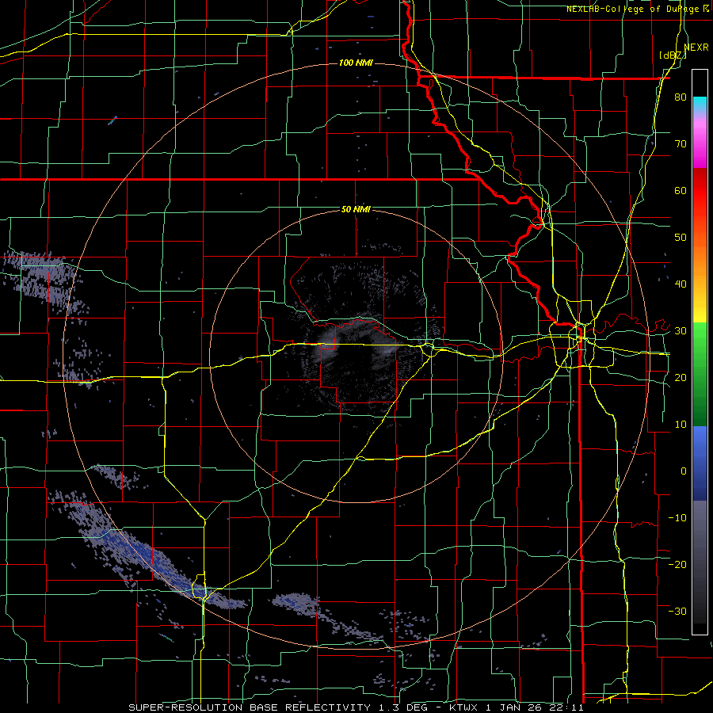This screenshot has width=713, height=713.
Task: Click the -30 value on the dBZ scale
Action: pyautogui.click(x=677, y=611)
